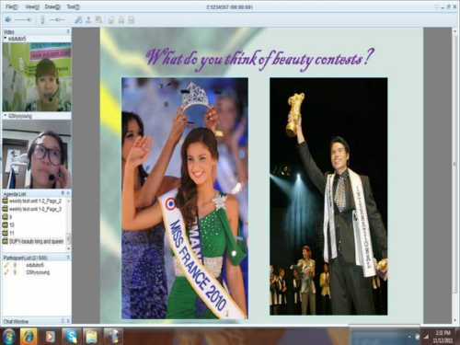Click the microphone icon in toolbar

point(42,20)
